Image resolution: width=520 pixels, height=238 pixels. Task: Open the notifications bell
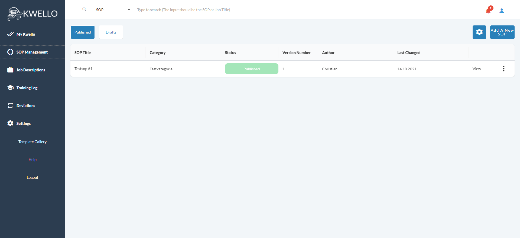[x=488, y=11]
